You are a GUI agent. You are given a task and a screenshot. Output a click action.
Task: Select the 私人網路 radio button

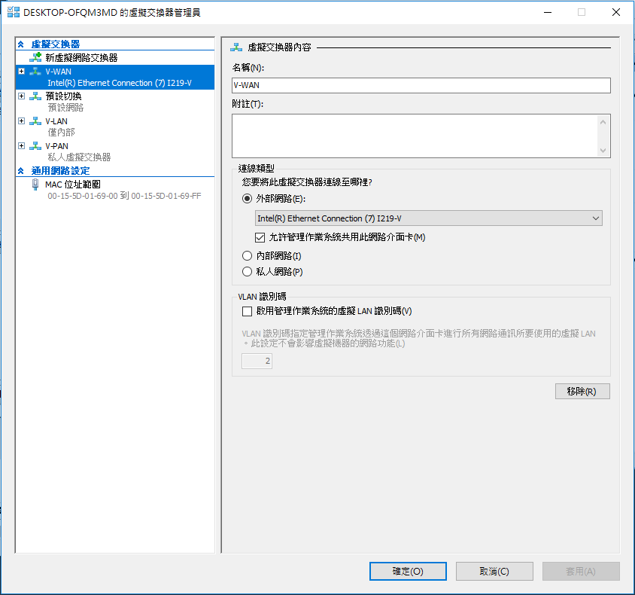click(247, 271)
